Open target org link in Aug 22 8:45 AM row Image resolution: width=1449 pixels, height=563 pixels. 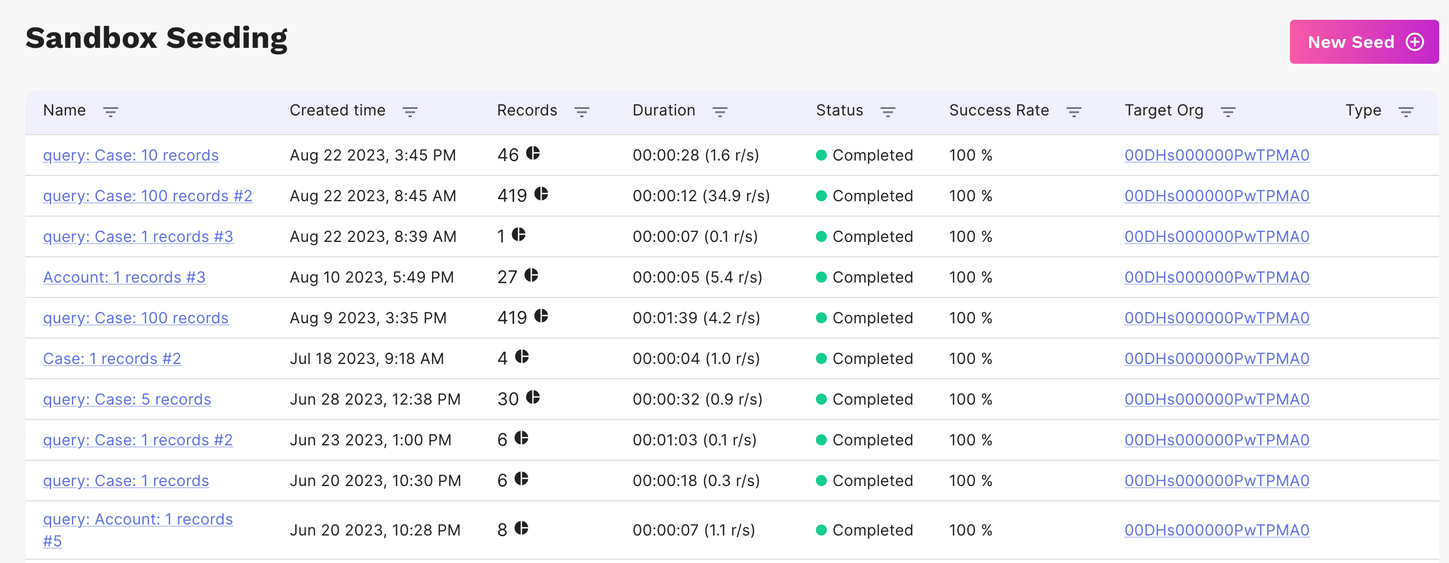click(1217, 196)
